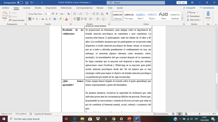Toggle strikethrough abc formatting
218x122 pixels.
coord(43,19)
